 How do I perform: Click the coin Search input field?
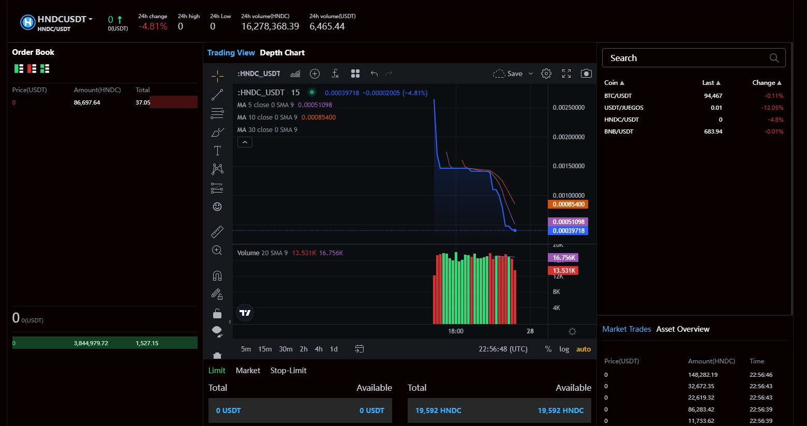687,58
